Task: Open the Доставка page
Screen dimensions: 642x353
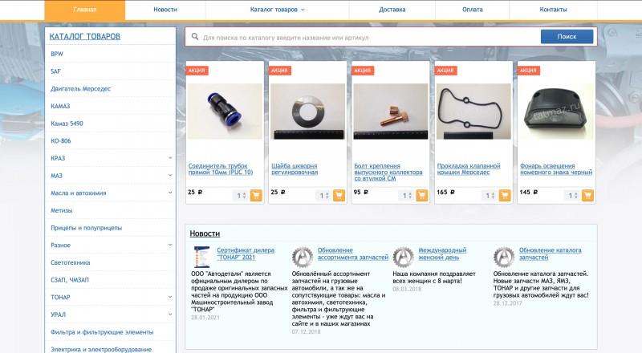Action: (392, 10)
